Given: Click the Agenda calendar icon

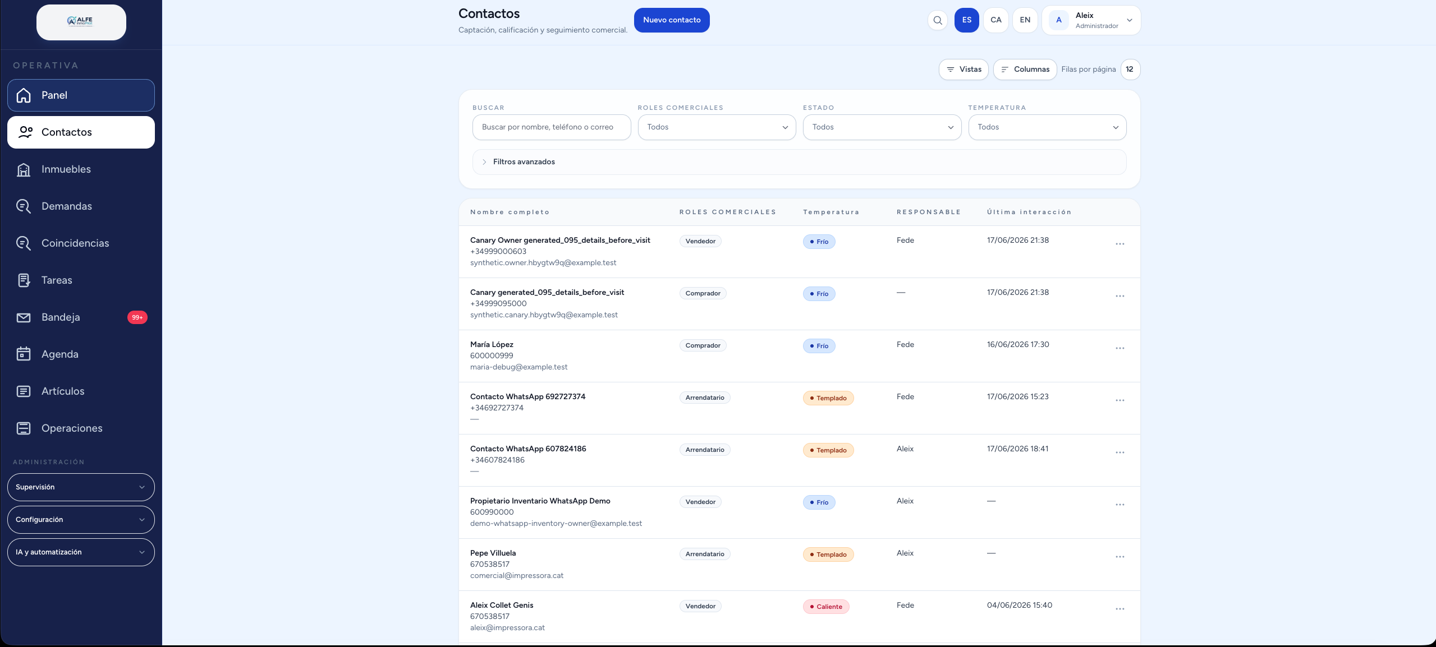Looking at the screenshot, I should (24, 354).
